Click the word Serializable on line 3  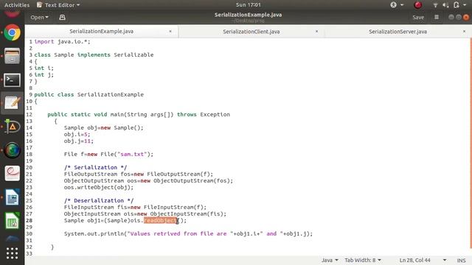(x=133, y=54)
